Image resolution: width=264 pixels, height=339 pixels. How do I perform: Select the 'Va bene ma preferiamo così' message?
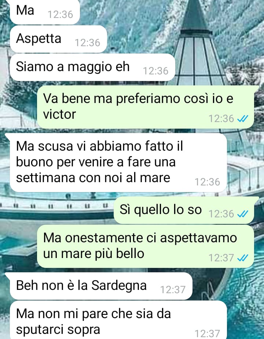pyautogui.click(x=146, y=107)
